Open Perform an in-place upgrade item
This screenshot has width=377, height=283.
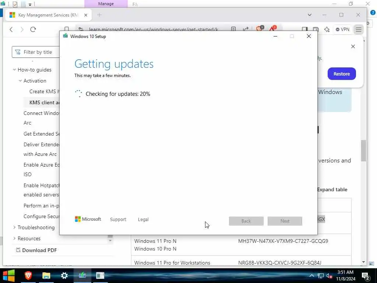point(41,206)
